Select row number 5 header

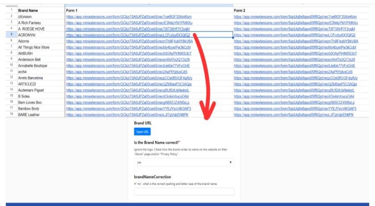(10, 35)
